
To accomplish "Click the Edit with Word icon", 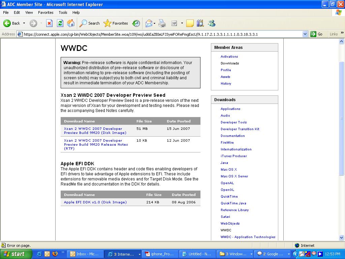I will tap(174, 23).
